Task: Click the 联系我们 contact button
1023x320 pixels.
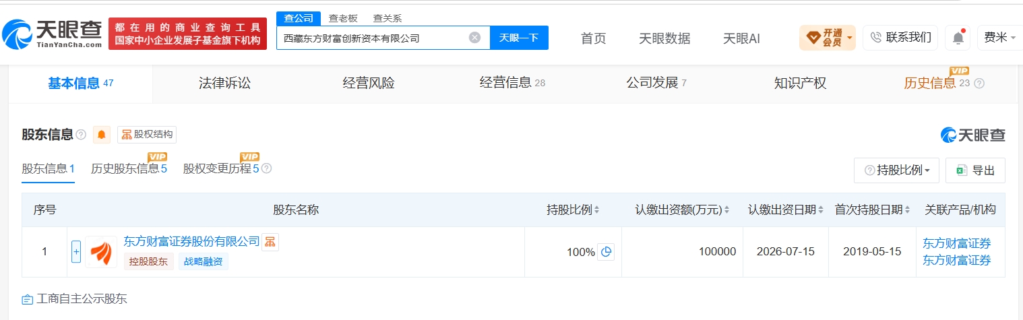Action: (x=900, y=38)
